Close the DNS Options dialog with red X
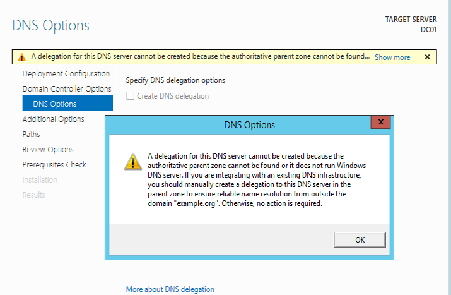This screenshot has width=451, height=295. pos(380,122)
